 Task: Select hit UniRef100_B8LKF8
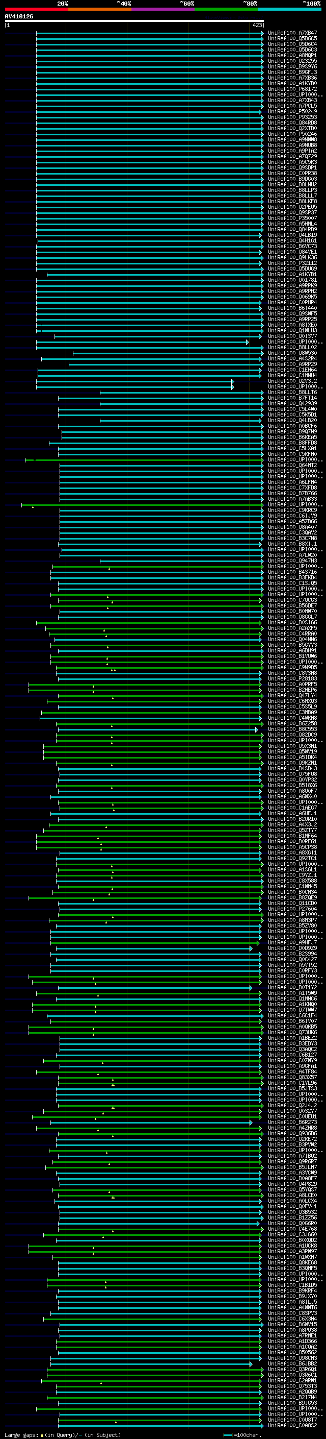(x=292, y=201)
